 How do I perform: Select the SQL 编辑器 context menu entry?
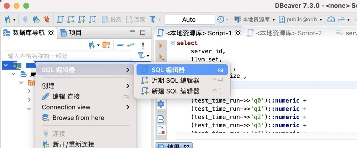pyautogui.click(x=85, y=70)
